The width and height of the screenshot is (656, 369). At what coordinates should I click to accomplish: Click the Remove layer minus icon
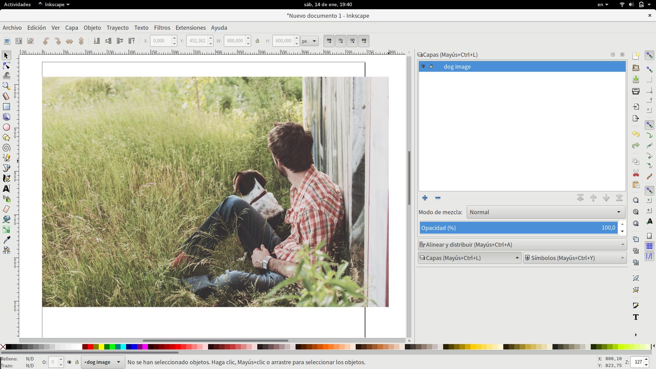(438, 198)
